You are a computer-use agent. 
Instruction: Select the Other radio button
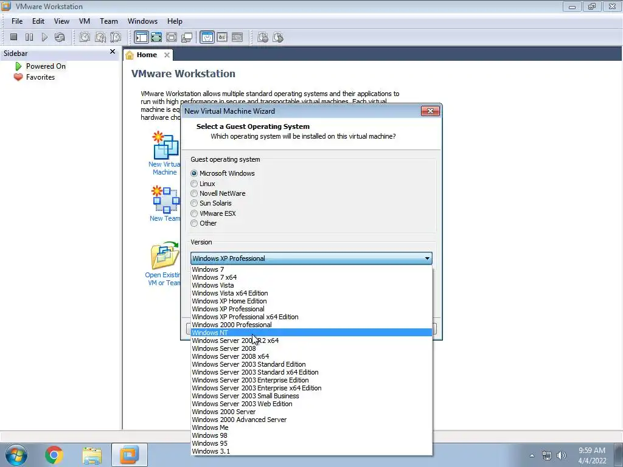(x=194, y=223)
